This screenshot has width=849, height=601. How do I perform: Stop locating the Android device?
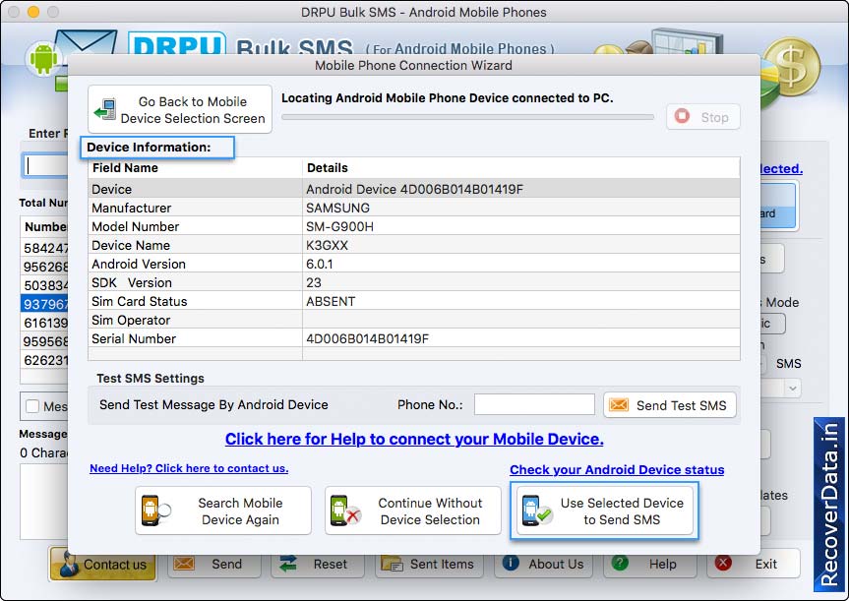click(702, 117)
